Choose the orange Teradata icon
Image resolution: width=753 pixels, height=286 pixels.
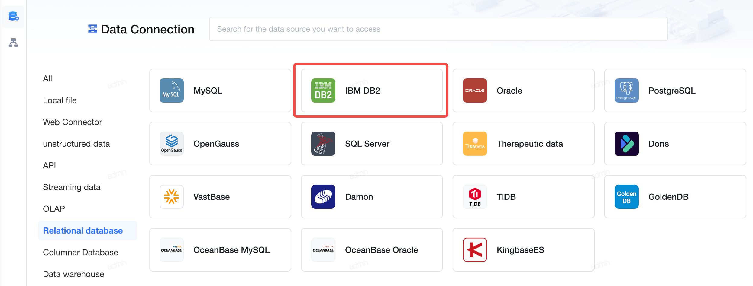pyautogui.click(x=475, y=144)
